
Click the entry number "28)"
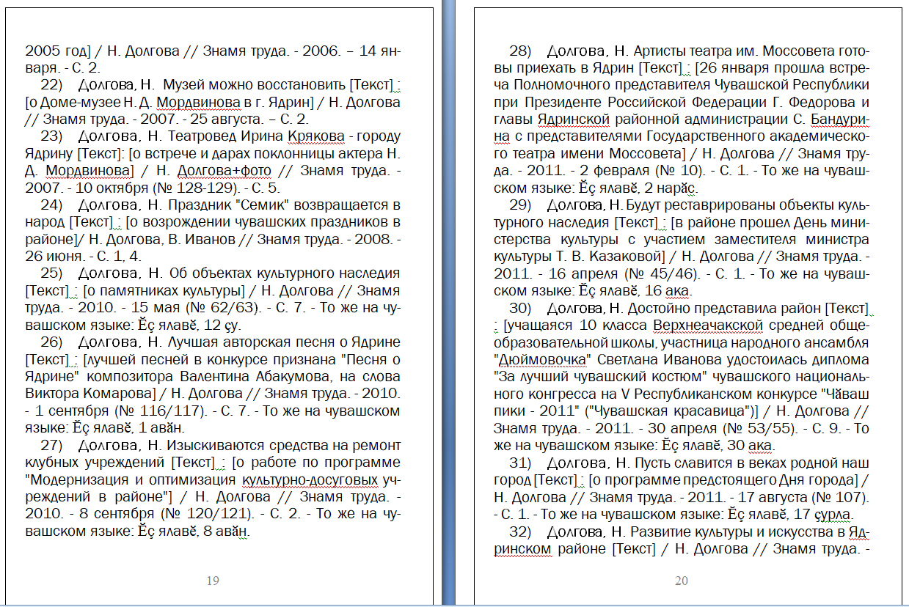click(519, 51)
